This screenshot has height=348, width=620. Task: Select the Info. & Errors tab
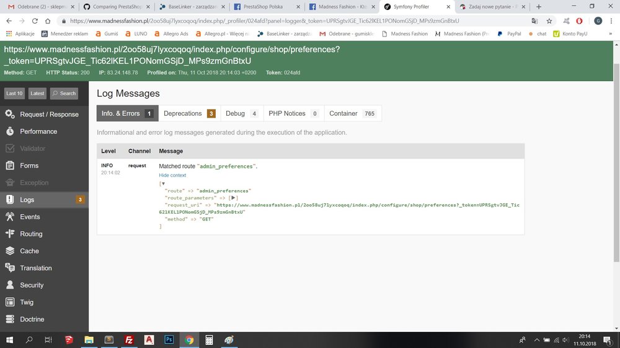127,113
